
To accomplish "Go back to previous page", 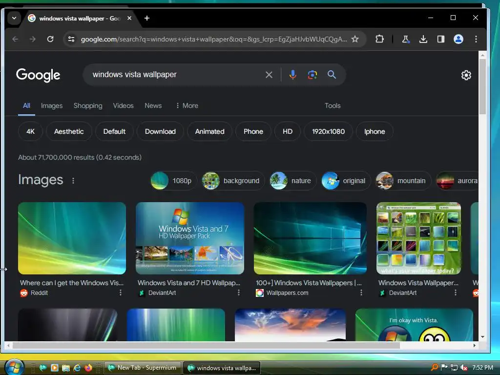I will [x=15, y=39].
